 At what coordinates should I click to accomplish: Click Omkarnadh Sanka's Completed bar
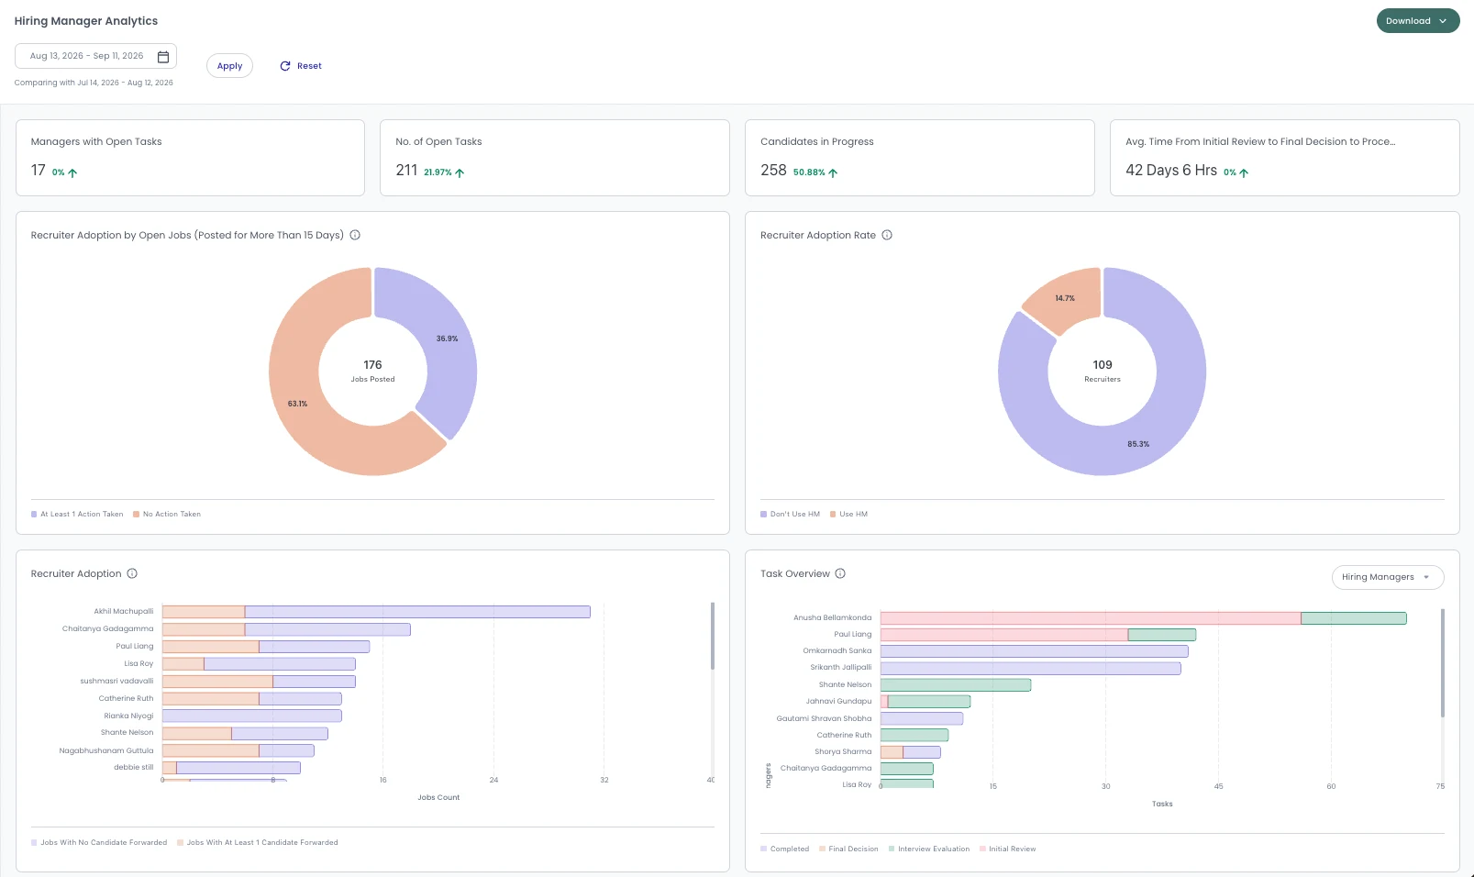pos(1035,651)
